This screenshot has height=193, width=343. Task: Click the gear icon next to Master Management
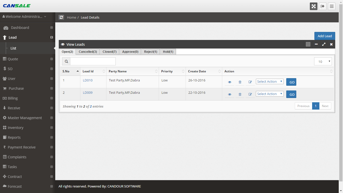[x=5, y=118]
